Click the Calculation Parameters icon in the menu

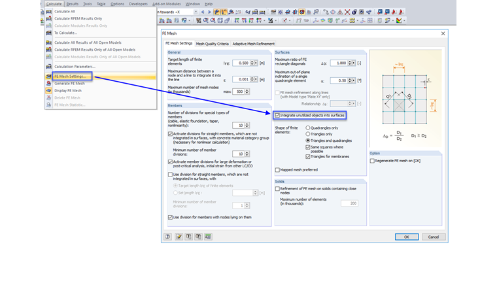point(48,67)
